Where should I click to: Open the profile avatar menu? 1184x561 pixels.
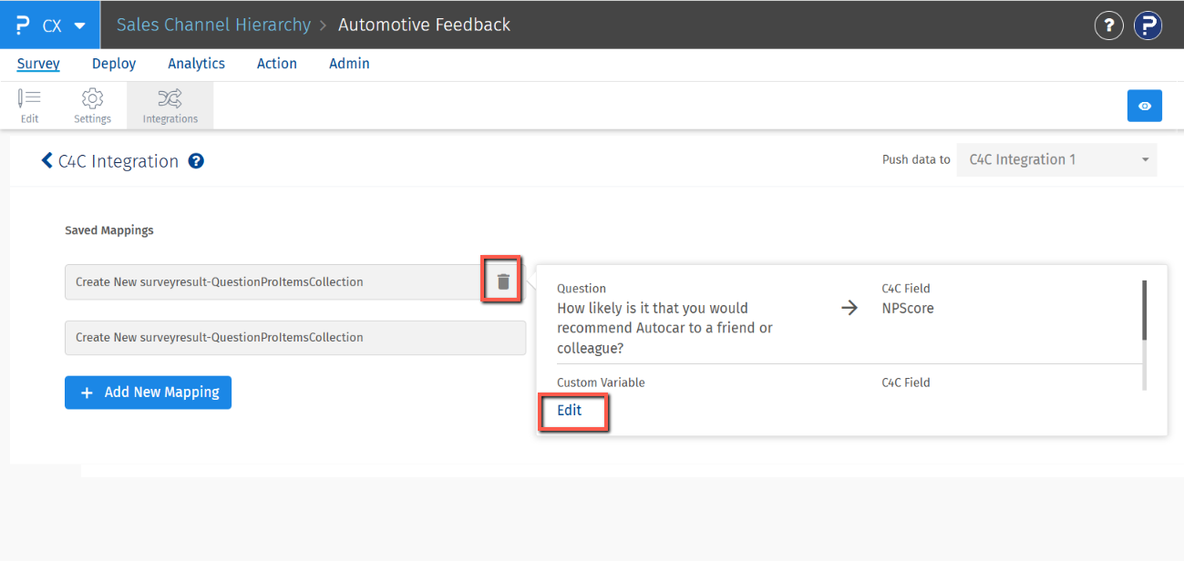tap(1148, 25)
